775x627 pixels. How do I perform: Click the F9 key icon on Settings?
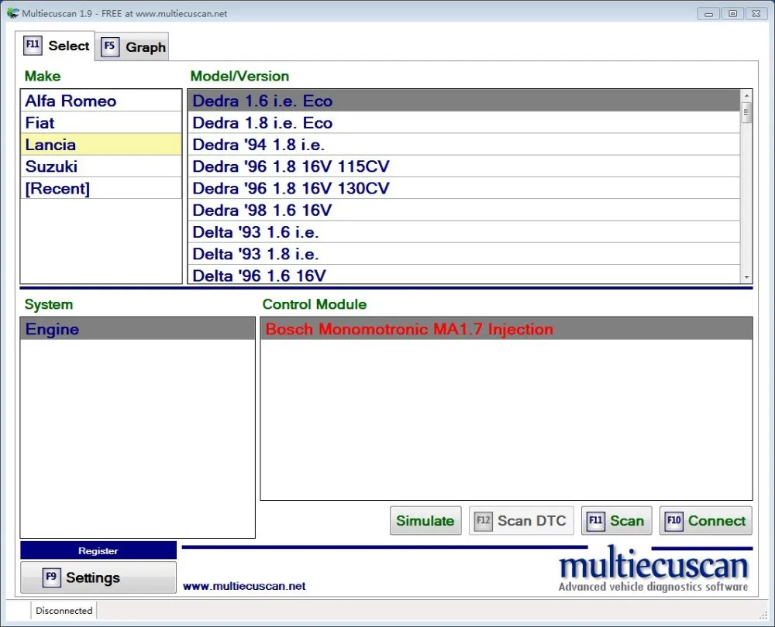(51, 577)
